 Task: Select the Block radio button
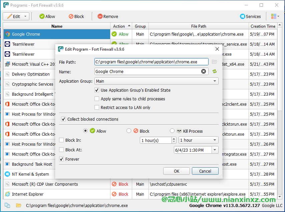tap(129, 131)
